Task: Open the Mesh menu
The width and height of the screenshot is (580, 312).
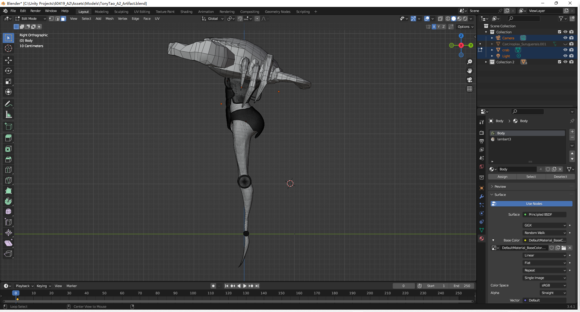Action: tap(110, 19)
